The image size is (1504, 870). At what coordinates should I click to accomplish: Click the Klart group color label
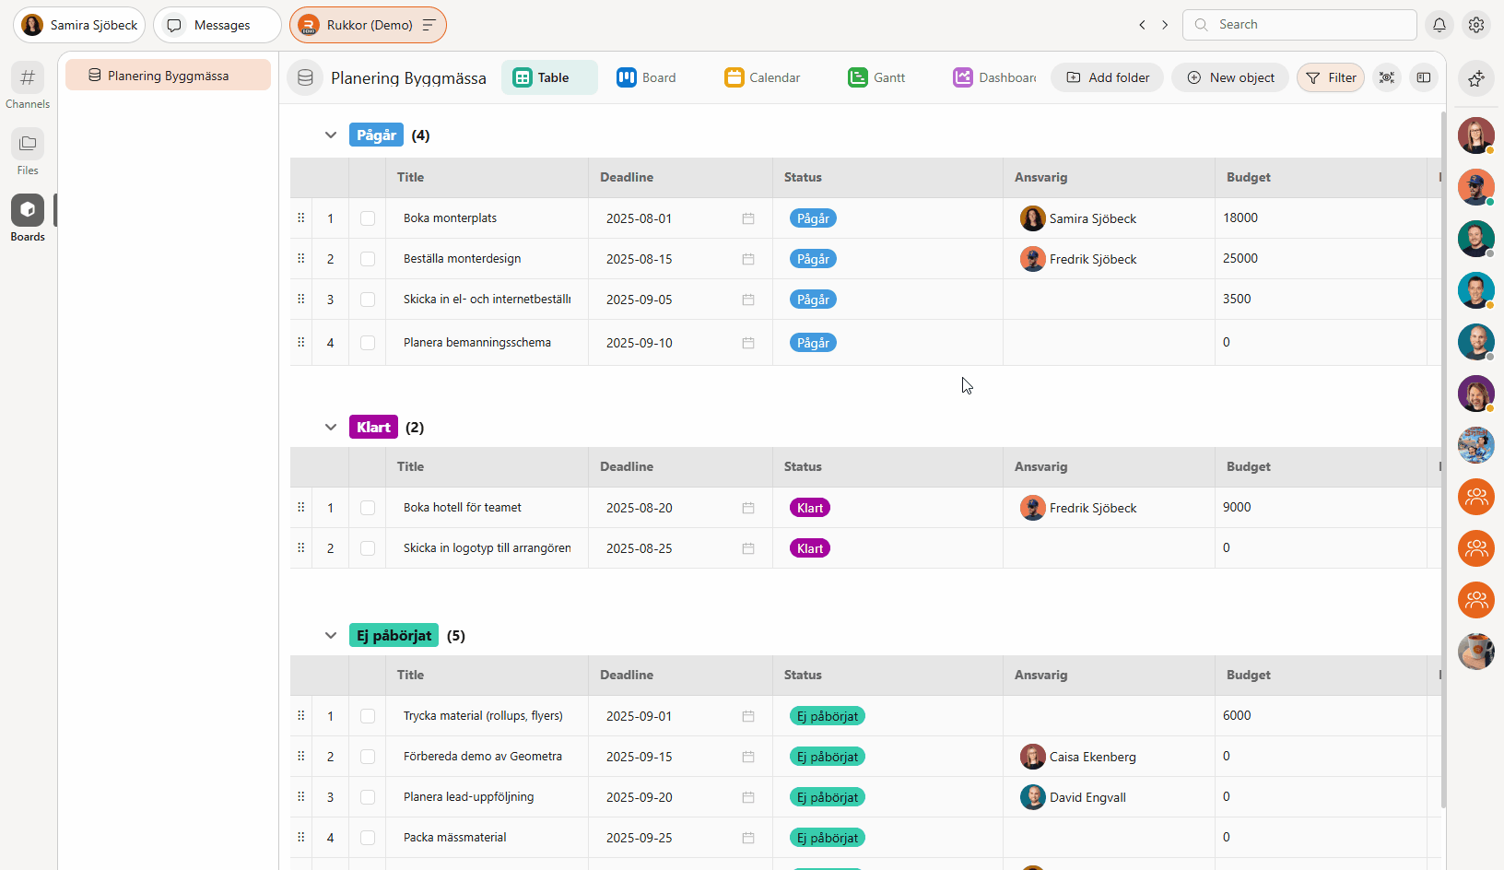[x=373, y=428]
